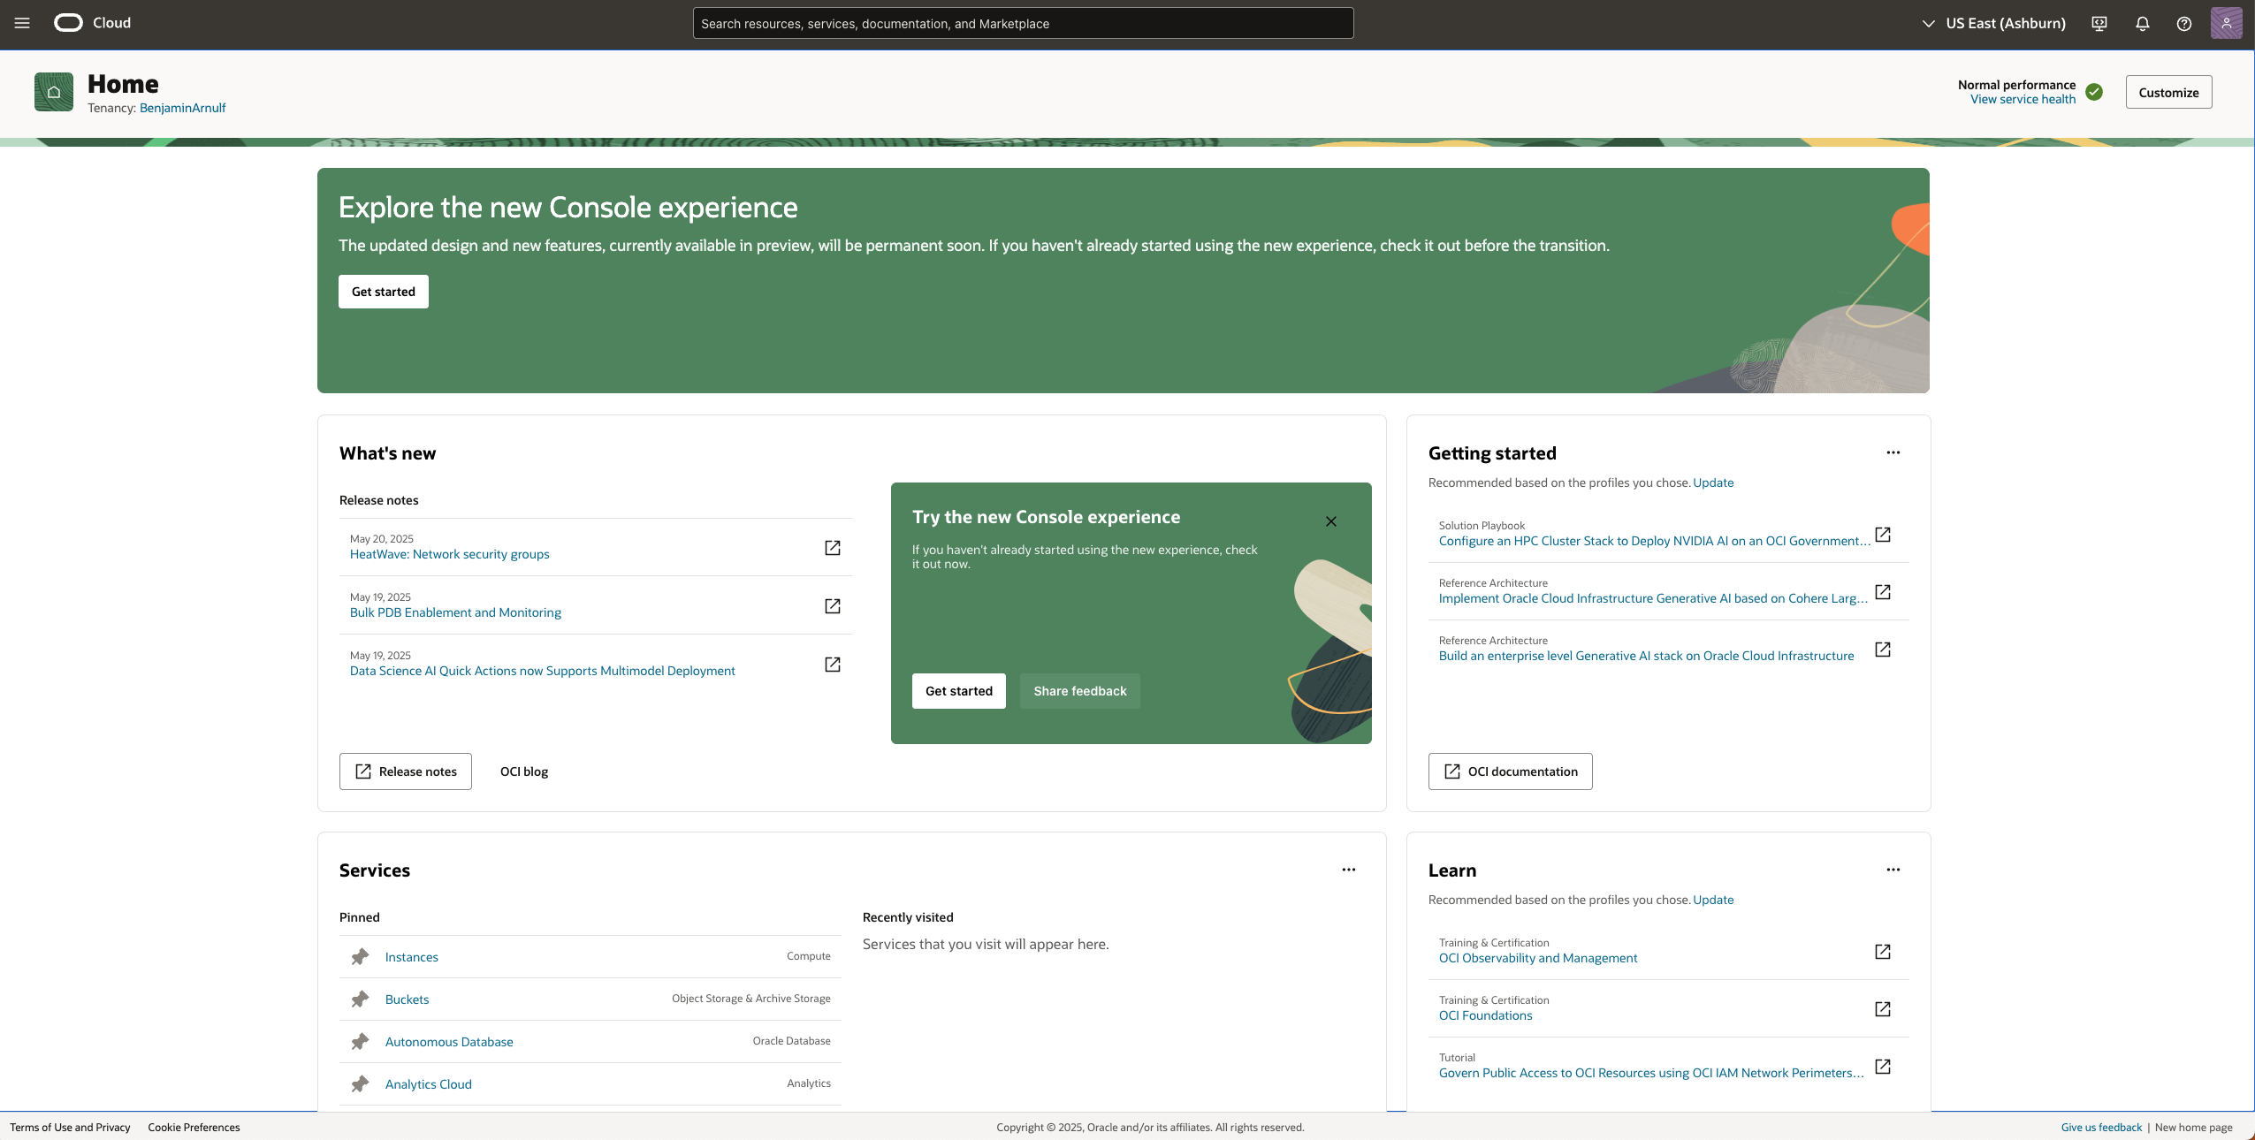Open external link icon for Data Science AI note
Viewport: 2255px width, 1140px height.
point(833,665)
